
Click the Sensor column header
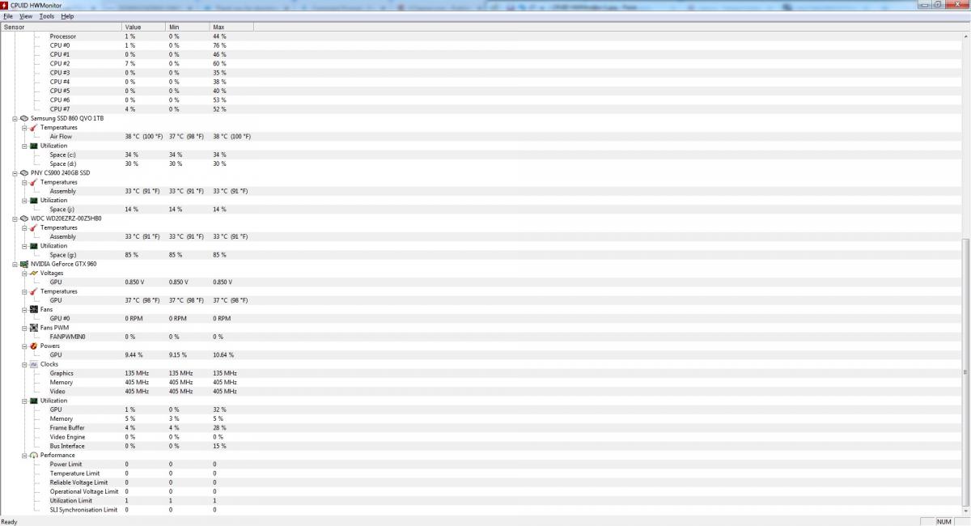pos(61,27)
